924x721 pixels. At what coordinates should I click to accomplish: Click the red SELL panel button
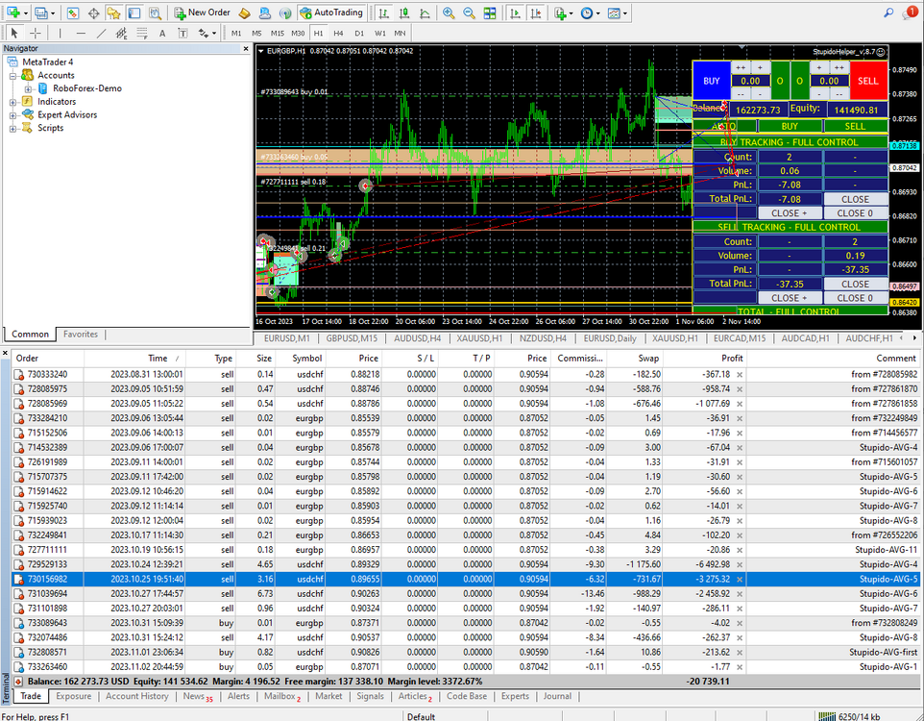click(x=868, y=81)
